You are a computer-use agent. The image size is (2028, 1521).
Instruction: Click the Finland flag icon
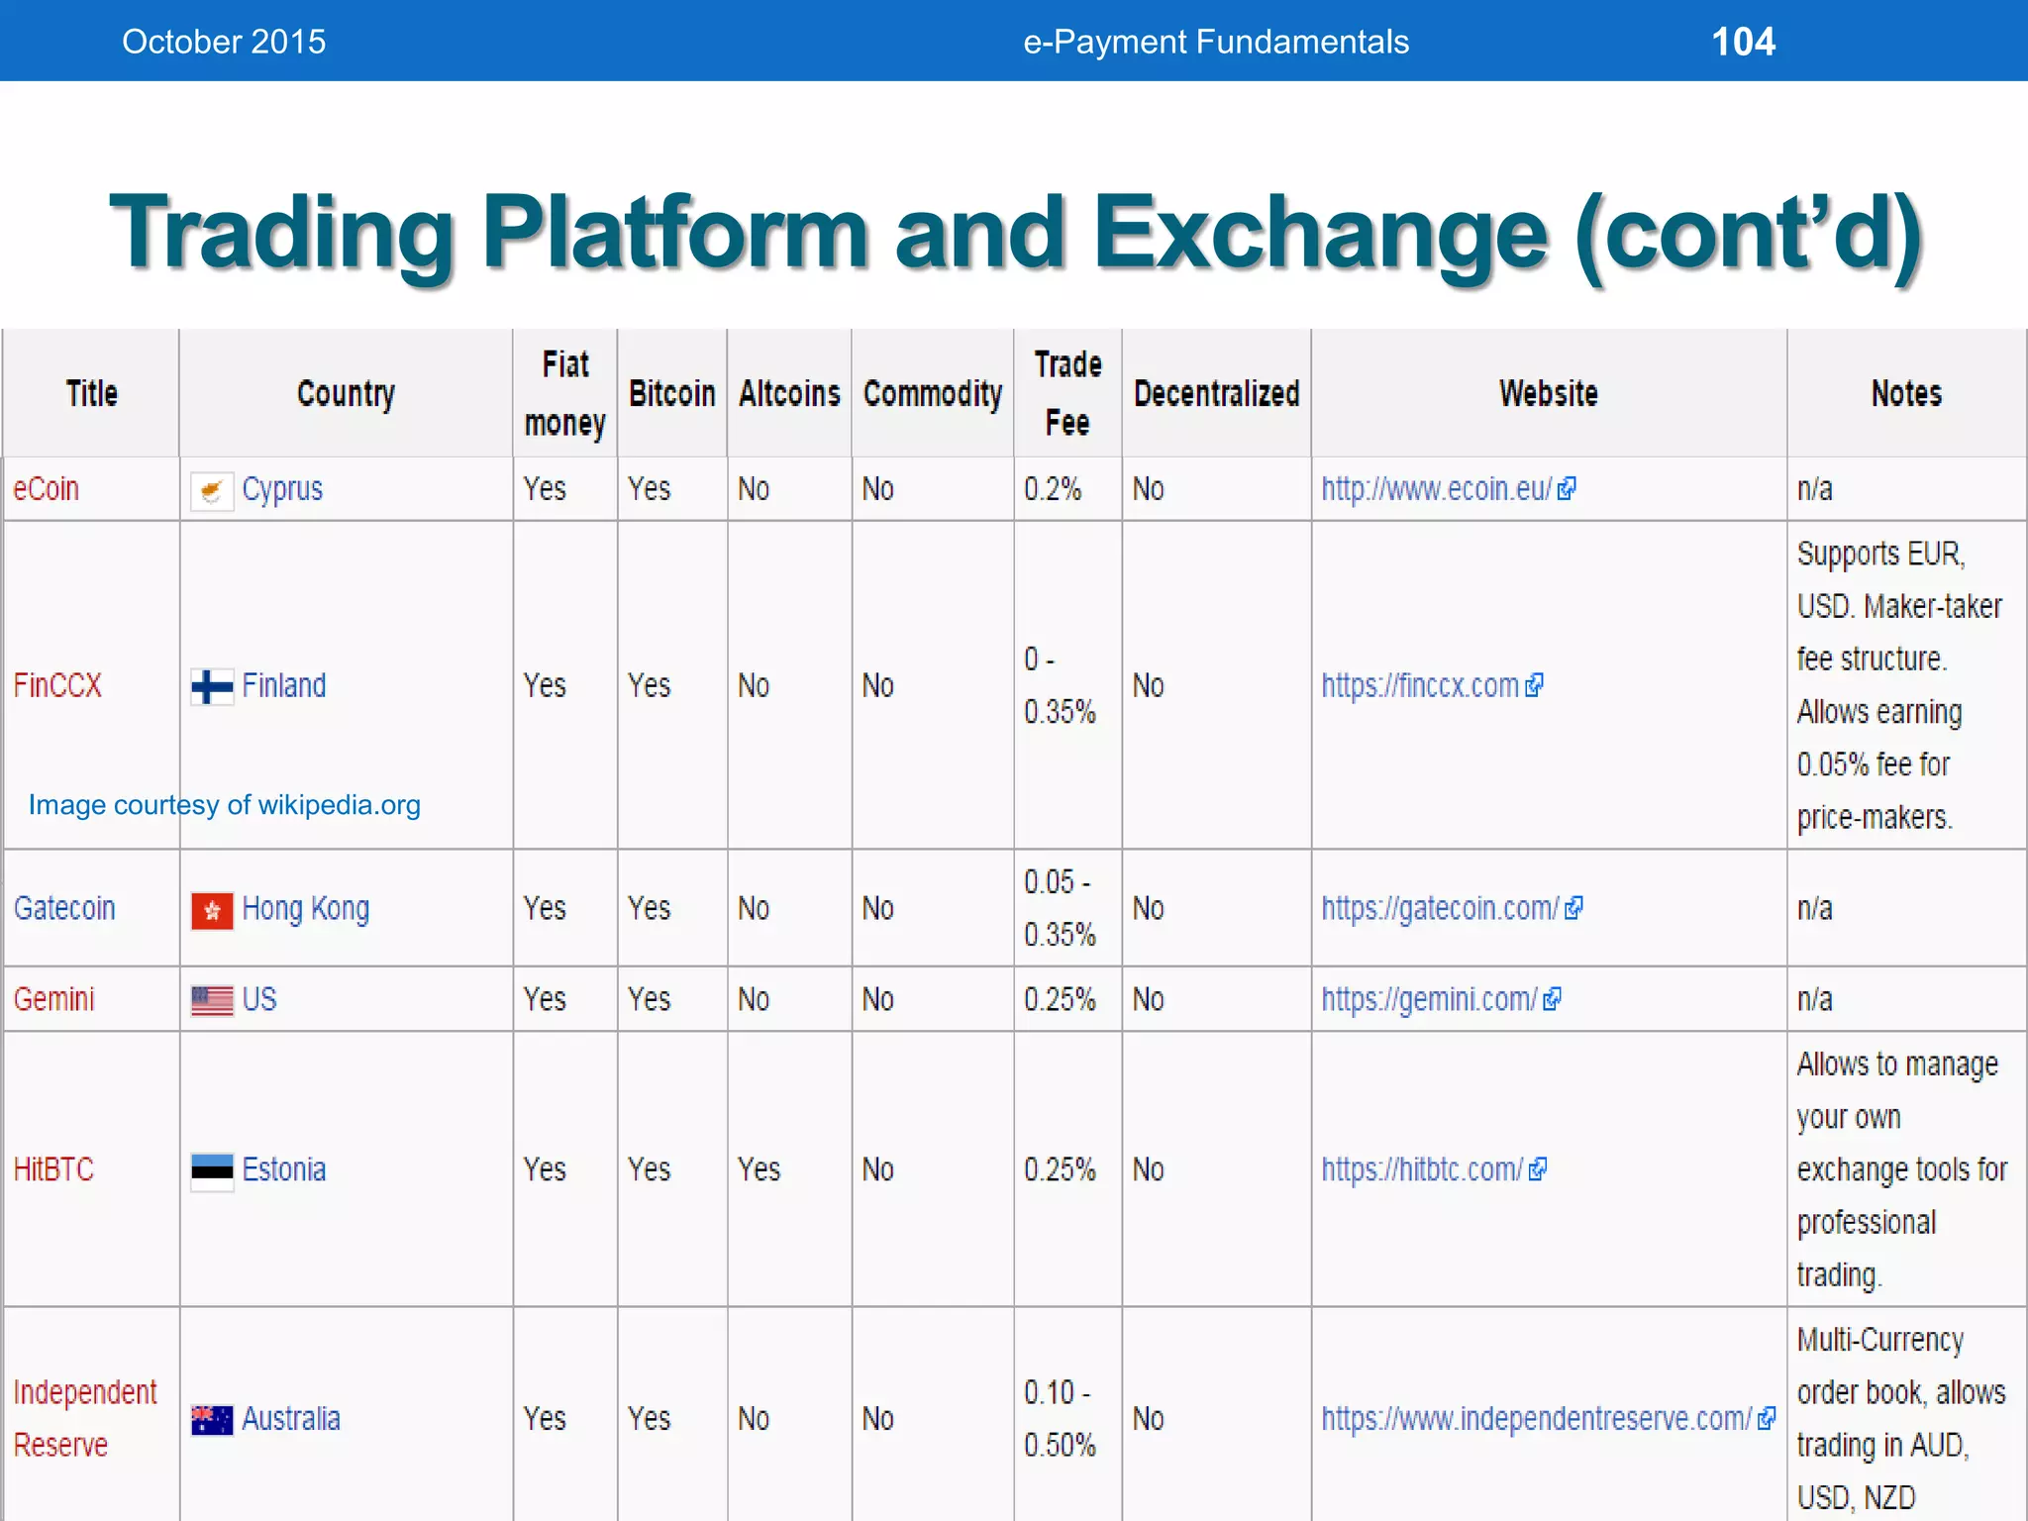click(212, 685)
